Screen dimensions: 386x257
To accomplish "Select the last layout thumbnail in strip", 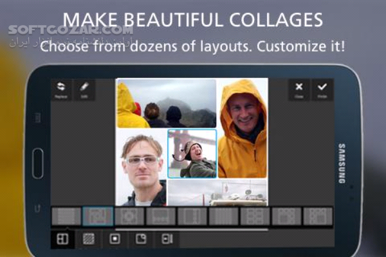I will pos(318,217).
